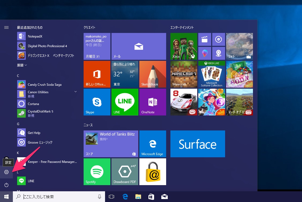Click the microphone icon in search box
Image resolution: width=302 pixels, height=202 pixels.
pyautogui.click(x=100, y=197)
